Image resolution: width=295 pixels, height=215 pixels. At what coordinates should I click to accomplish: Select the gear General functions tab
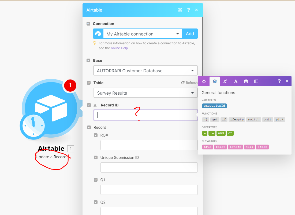pyautogui.click(x=215, y=81)
